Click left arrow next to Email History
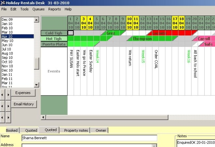The width and height of the screenshot is (215, 147). 2,106
